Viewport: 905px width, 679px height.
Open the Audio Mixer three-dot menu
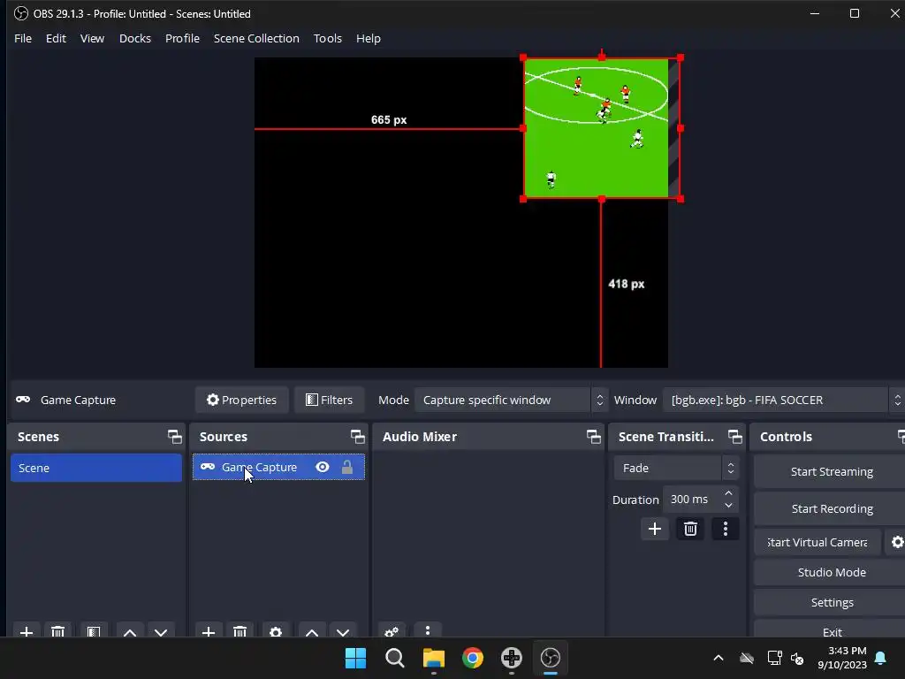point(428,631)
